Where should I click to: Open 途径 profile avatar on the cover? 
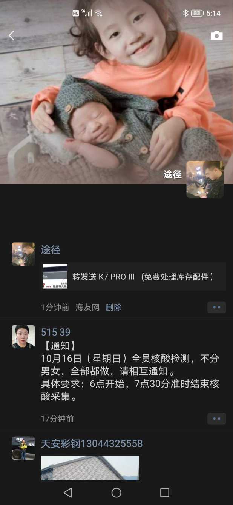[205, 179]
